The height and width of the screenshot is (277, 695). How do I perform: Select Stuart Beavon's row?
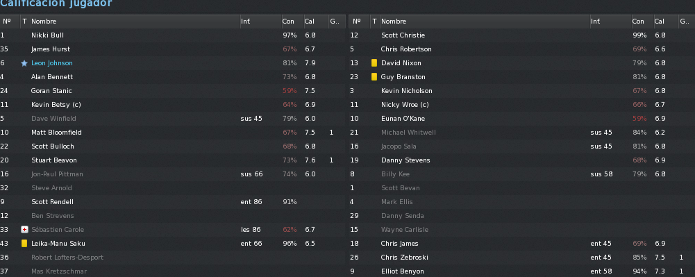coord(172,160)
